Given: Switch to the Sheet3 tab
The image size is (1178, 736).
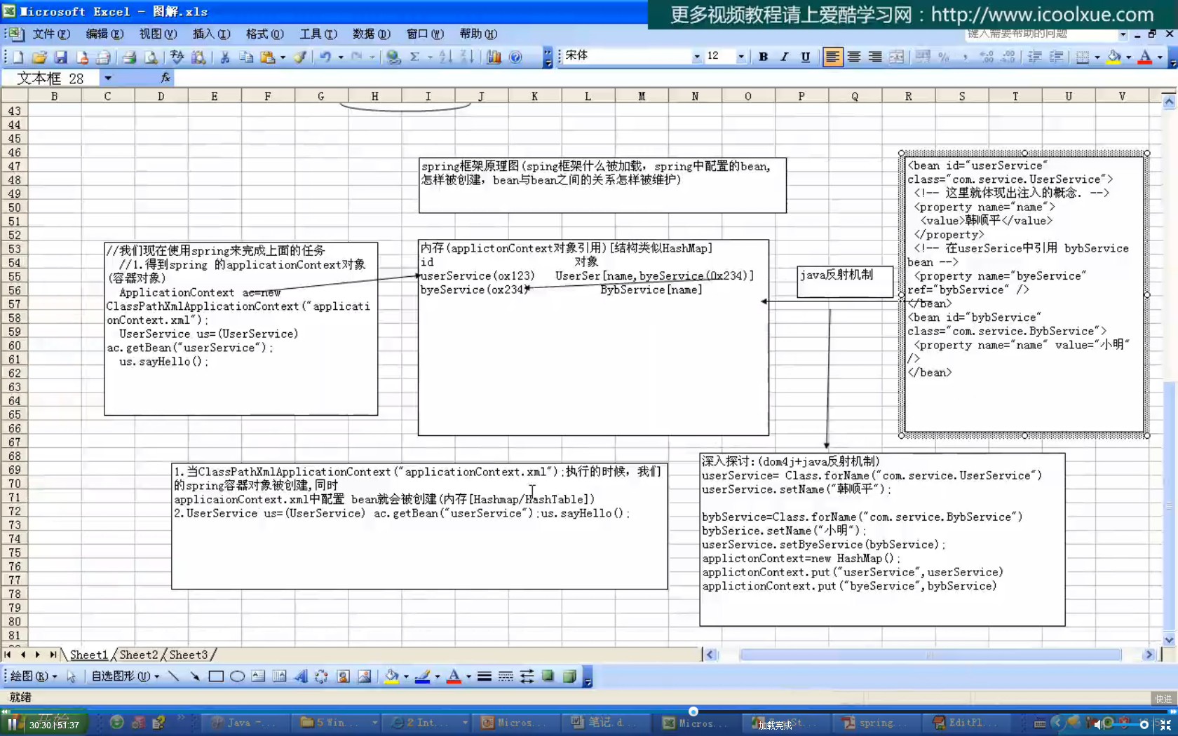Looking at the screenshot, I should coord(189,655).
